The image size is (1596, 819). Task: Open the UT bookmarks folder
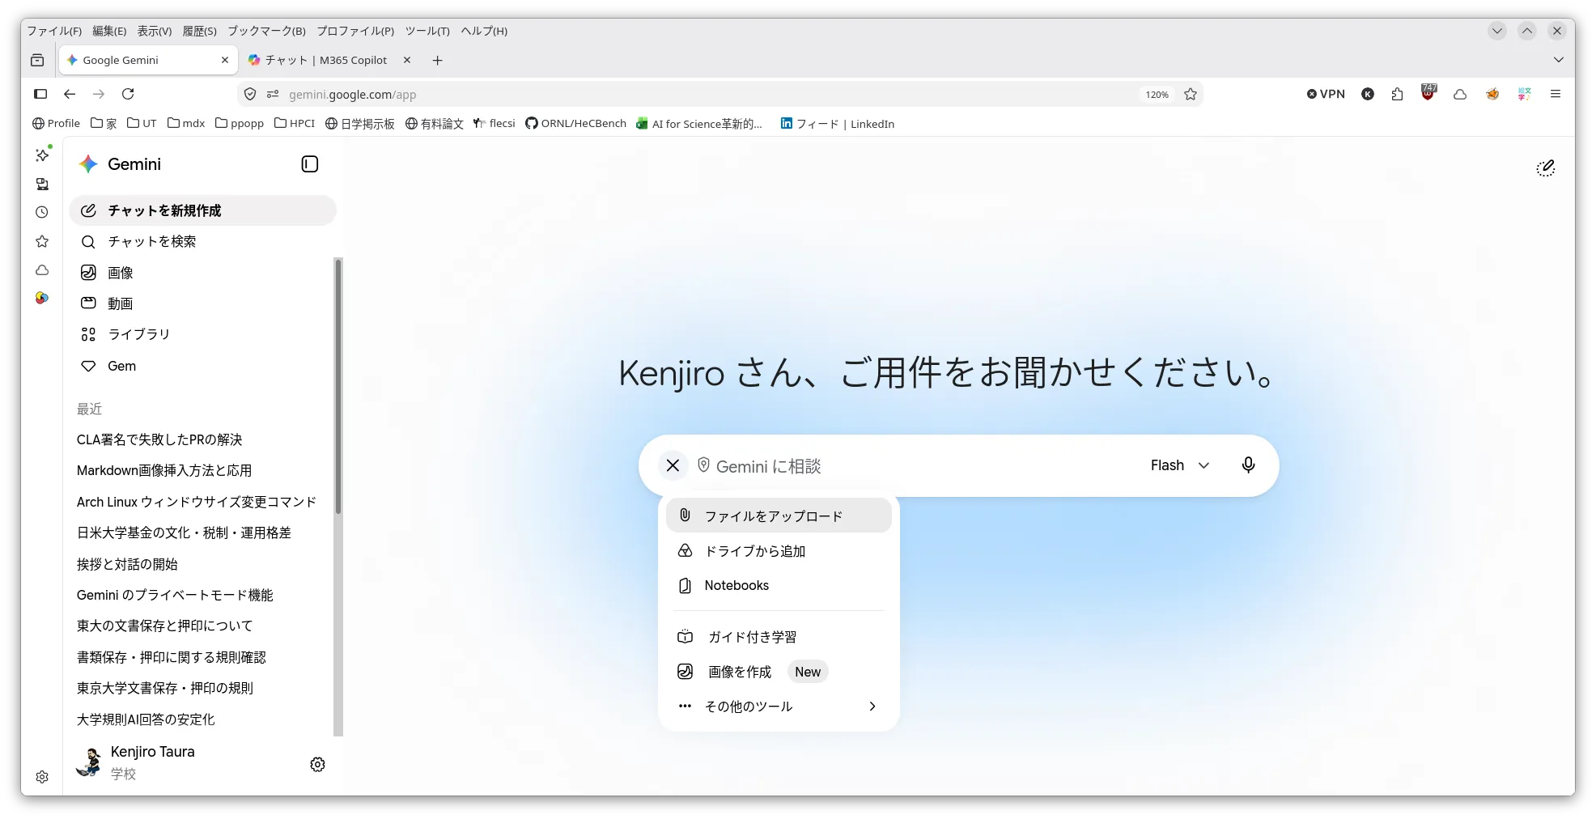(142, 123)
